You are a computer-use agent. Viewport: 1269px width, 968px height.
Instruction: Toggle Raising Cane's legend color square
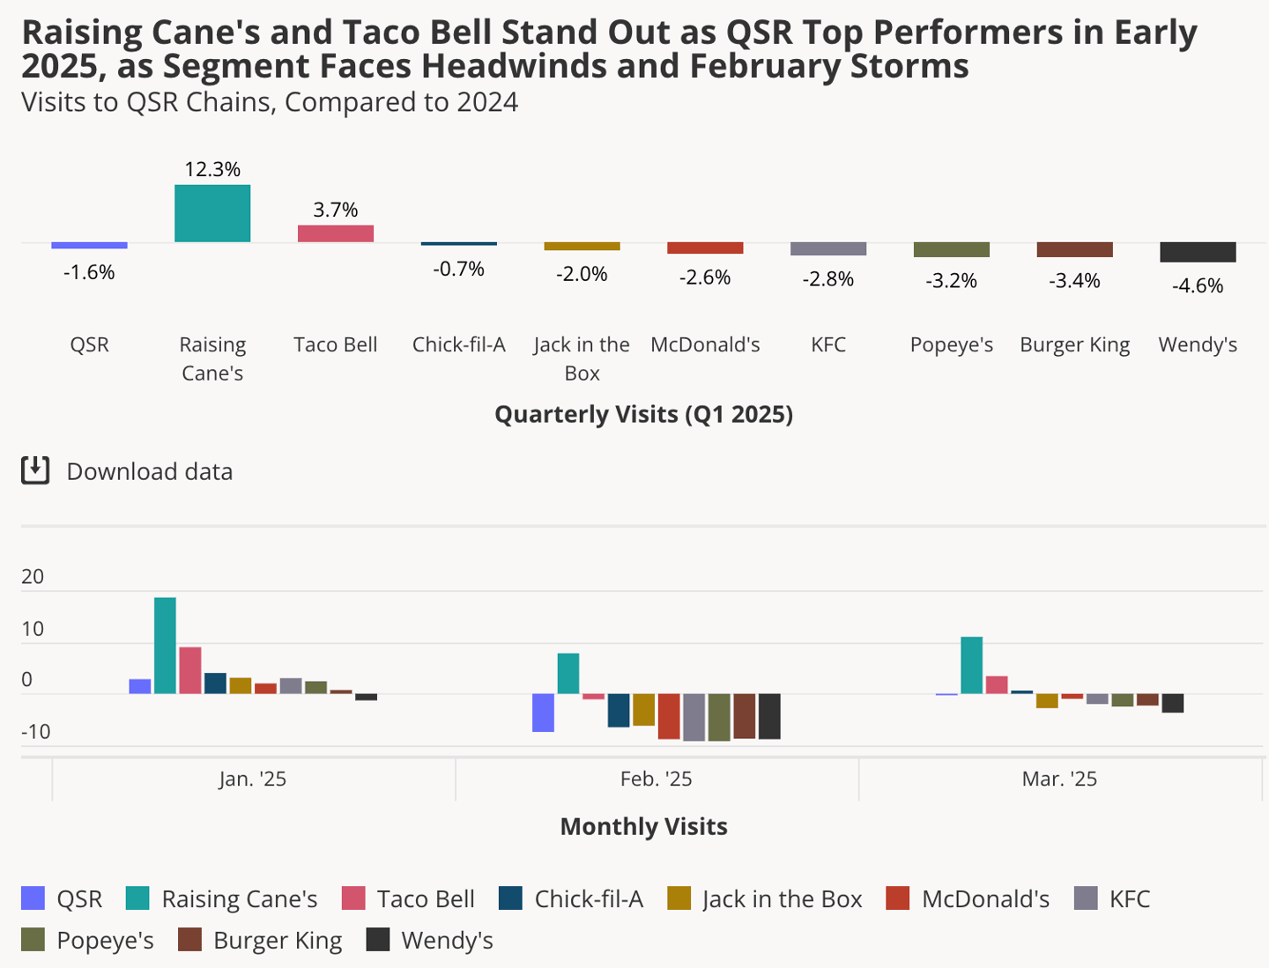pos(137,898)
